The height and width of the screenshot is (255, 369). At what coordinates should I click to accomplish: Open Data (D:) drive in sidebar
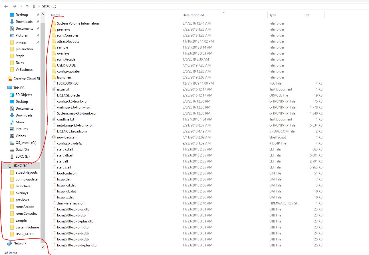[22, 150]
